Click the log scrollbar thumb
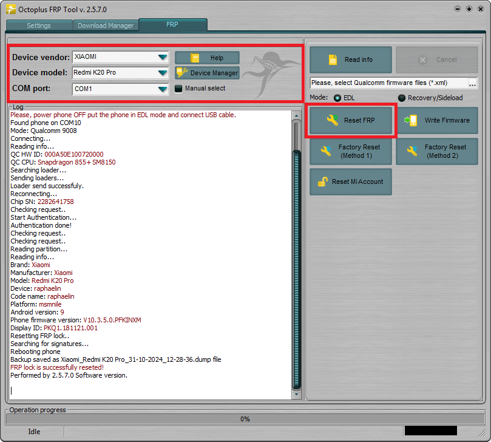491x442 pixels. coord(296,270)
